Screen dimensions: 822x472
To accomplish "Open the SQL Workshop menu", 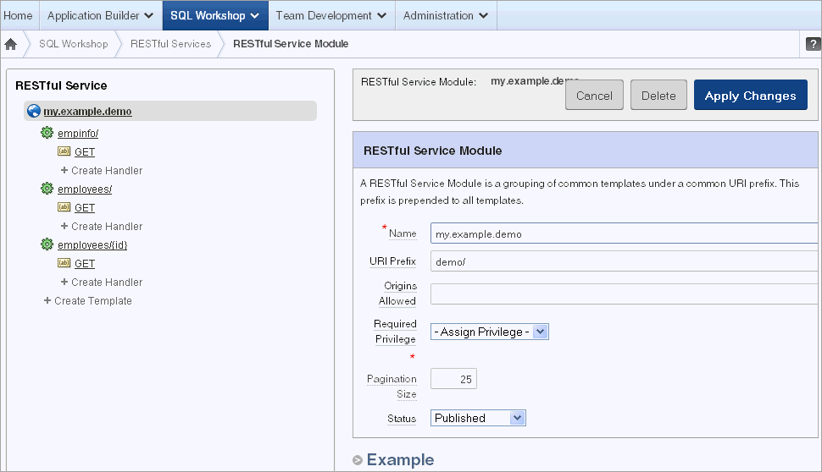I will [215, 16].
